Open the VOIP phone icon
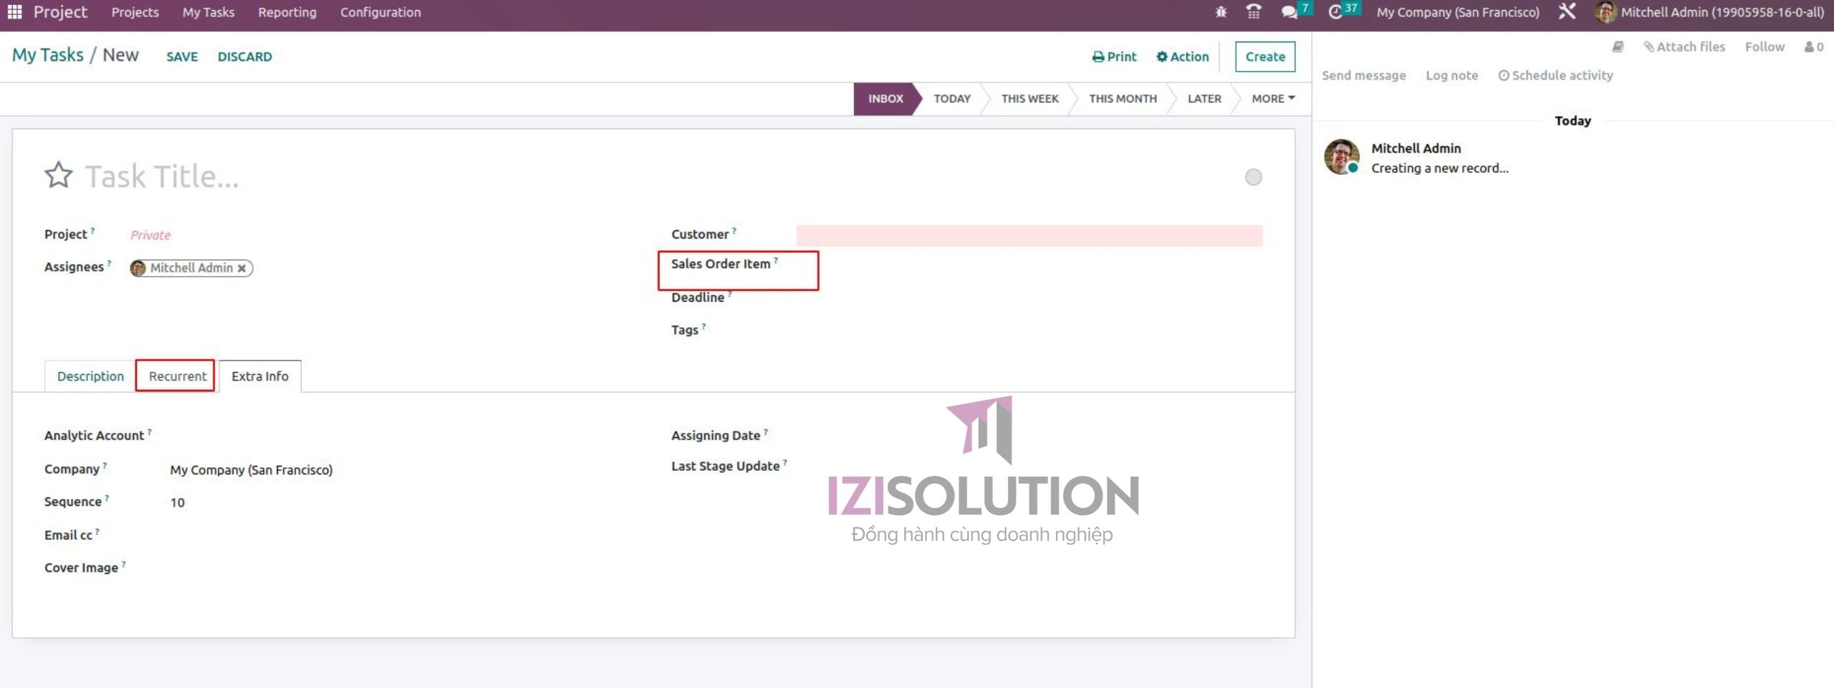Image resolution: width=1834 pixels, height=688 pixels. pos(1252,12)
